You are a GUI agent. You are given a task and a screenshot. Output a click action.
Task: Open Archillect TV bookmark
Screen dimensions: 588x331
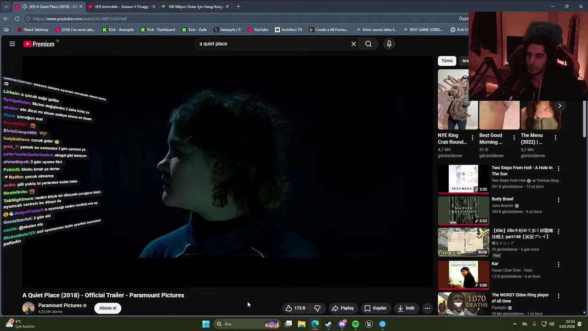288,29
